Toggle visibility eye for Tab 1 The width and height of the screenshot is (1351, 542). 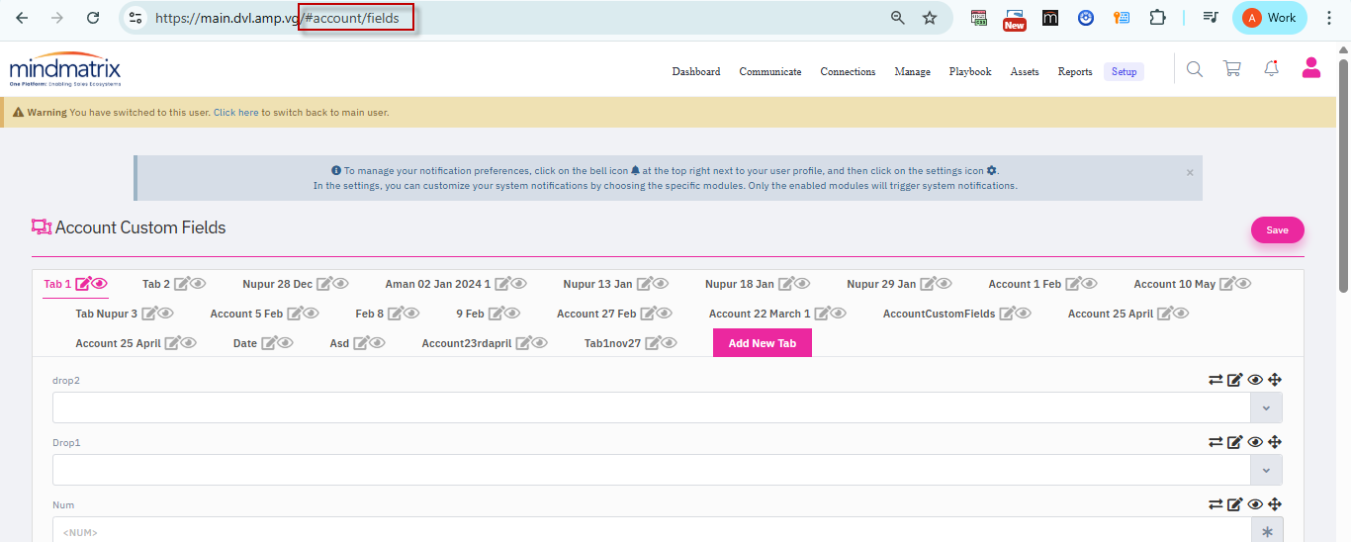pyautogui.click(x=100, y=285)
